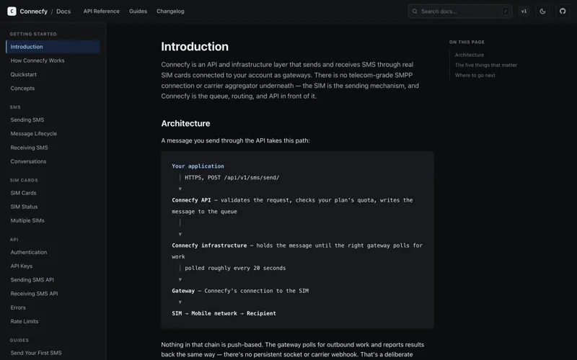
Task: Click the search magnifier icon
Action: (415, 12)
